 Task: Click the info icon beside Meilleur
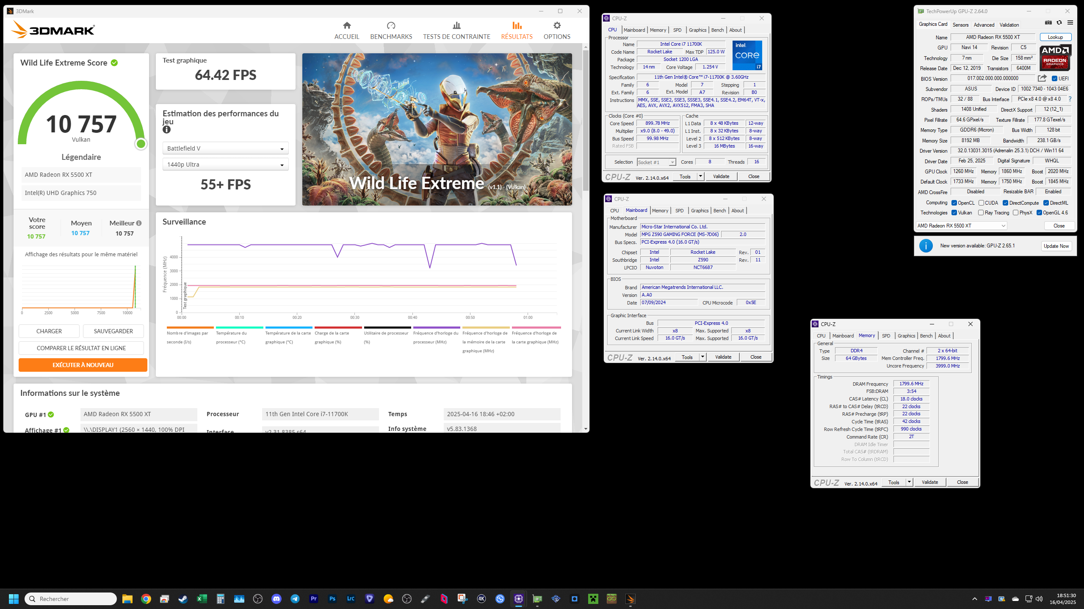(x=139, y=223)
